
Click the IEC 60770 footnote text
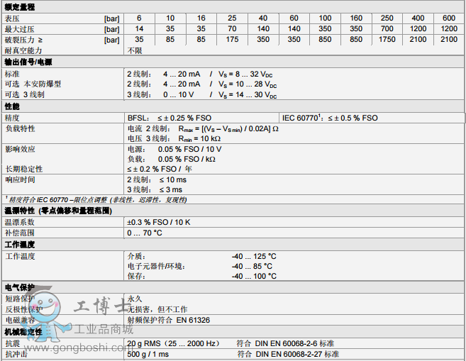(x=96, y=200)
